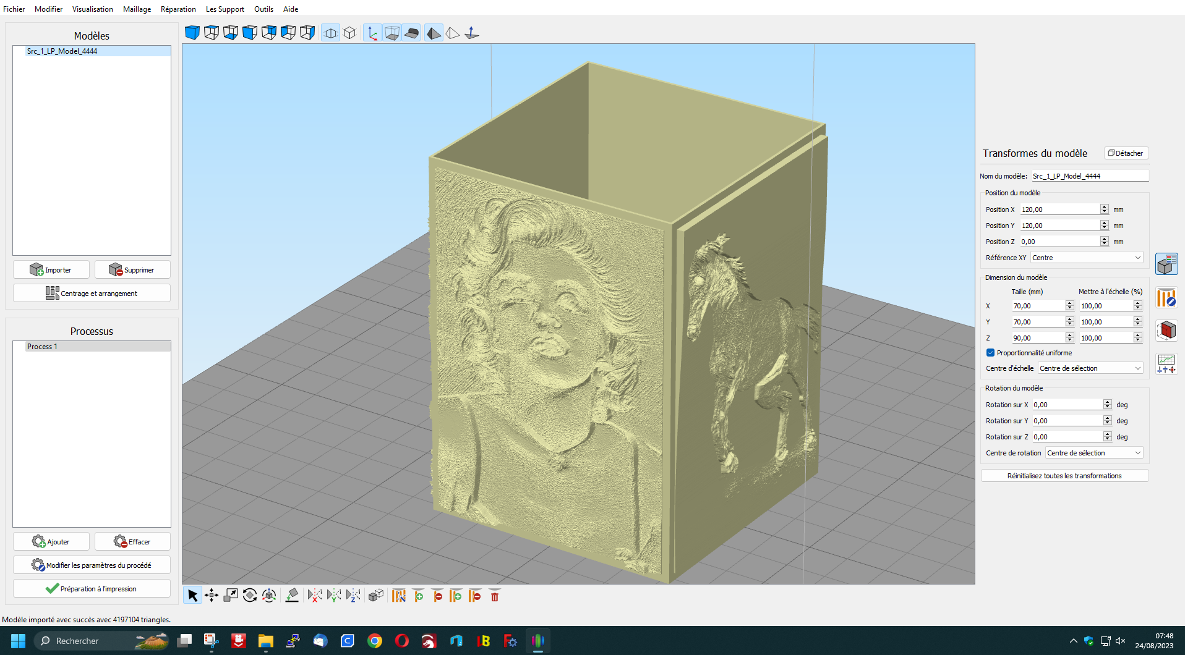
Task: Click Préparation à l'impression button
Action: [92, 589]
